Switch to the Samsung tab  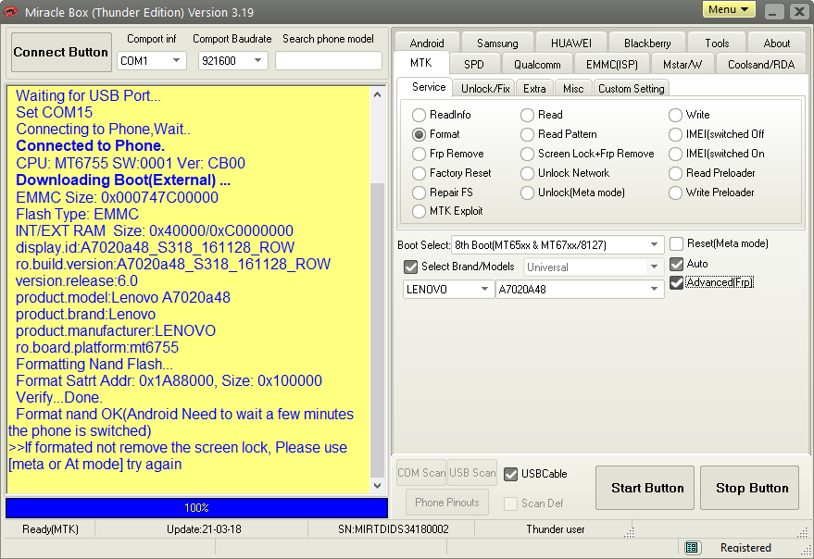coord(497,43)
